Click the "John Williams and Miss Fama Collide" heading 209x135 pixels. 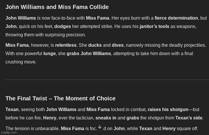tap(57, 7)
